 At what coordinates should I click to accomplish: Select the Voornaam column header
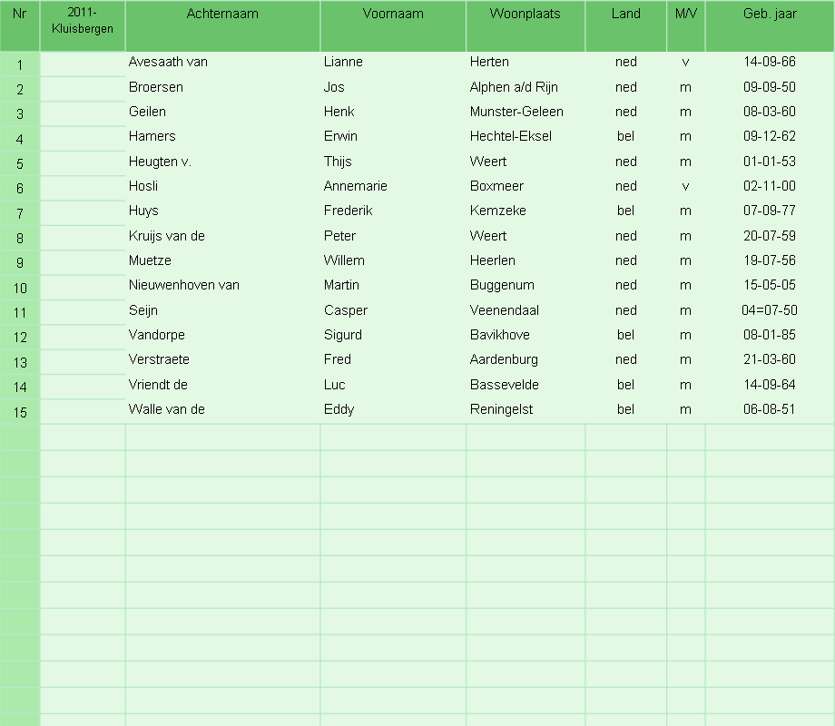coord(393,25)
